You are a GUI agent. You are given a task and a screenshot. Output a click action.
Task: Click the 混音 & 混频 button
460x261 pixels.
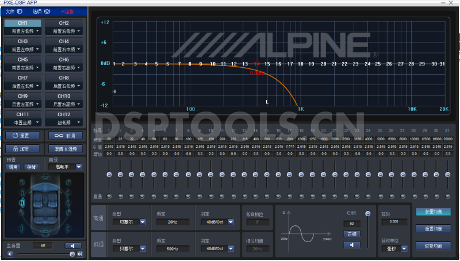(x=65, y=149)
